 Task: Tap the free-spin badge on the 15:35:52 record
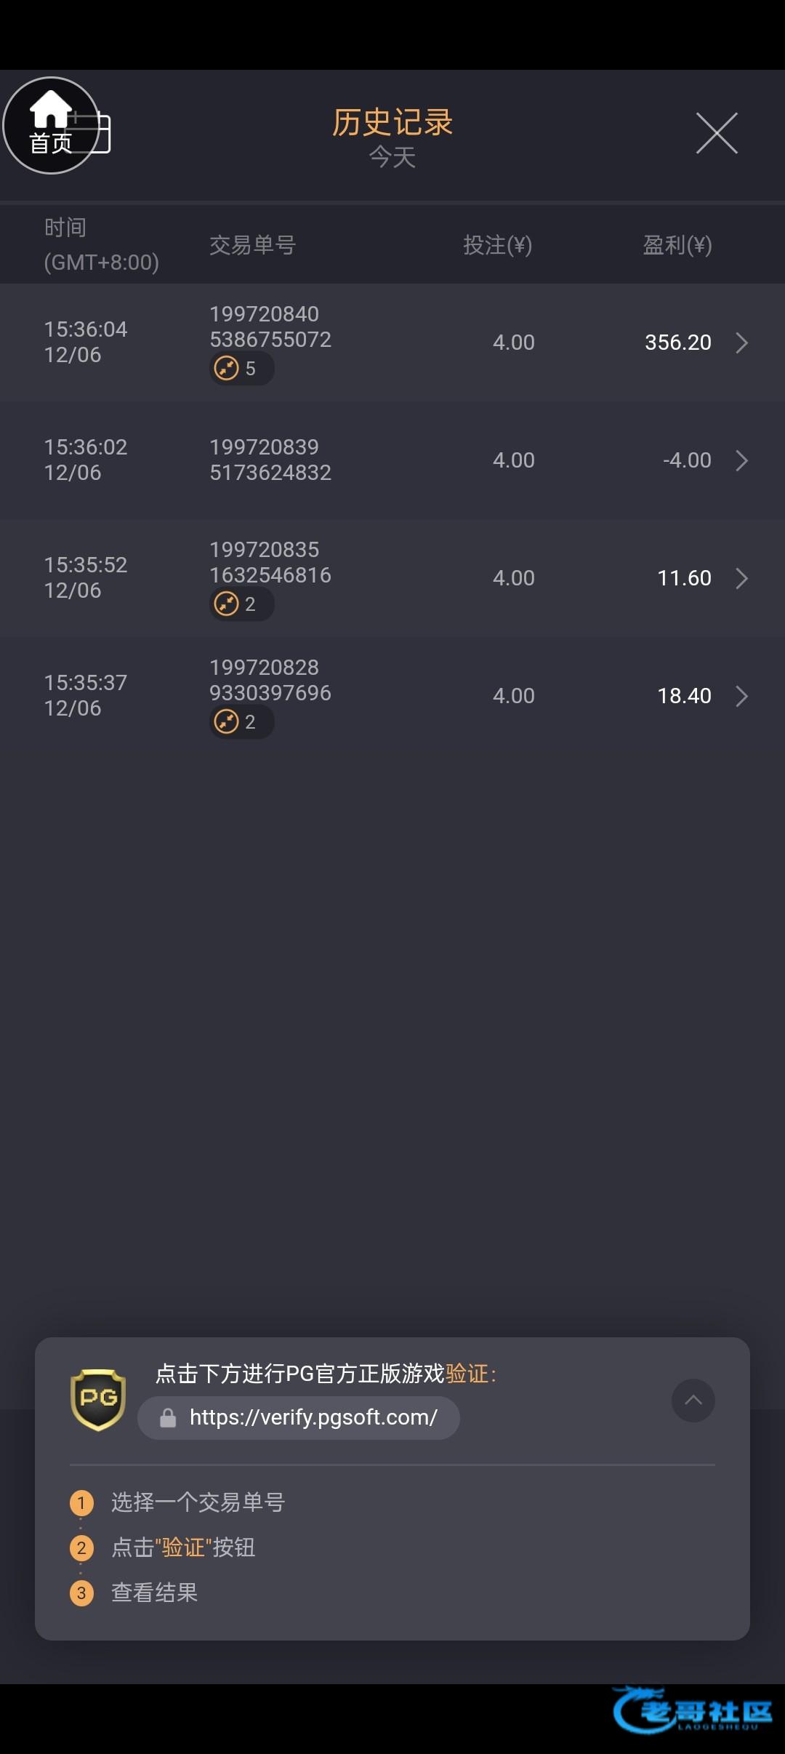click(241, 604)
